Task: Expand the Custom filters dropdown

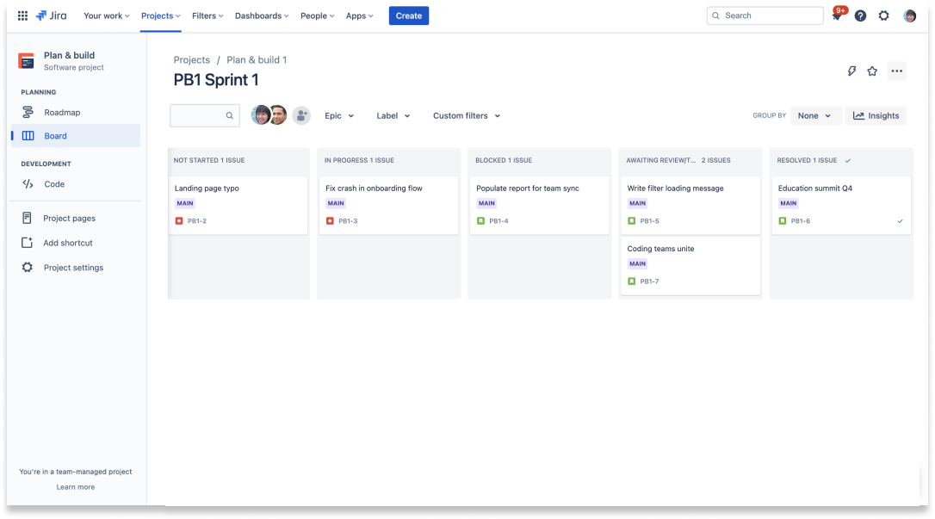Action: click(x=466, y=115)
